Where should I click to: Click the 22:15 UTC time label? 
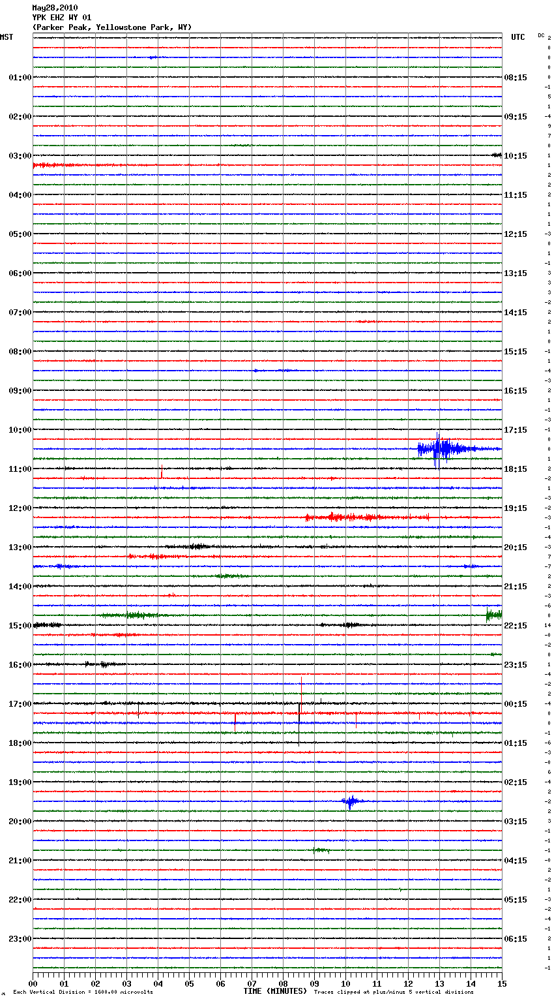(x=516, y=626)
